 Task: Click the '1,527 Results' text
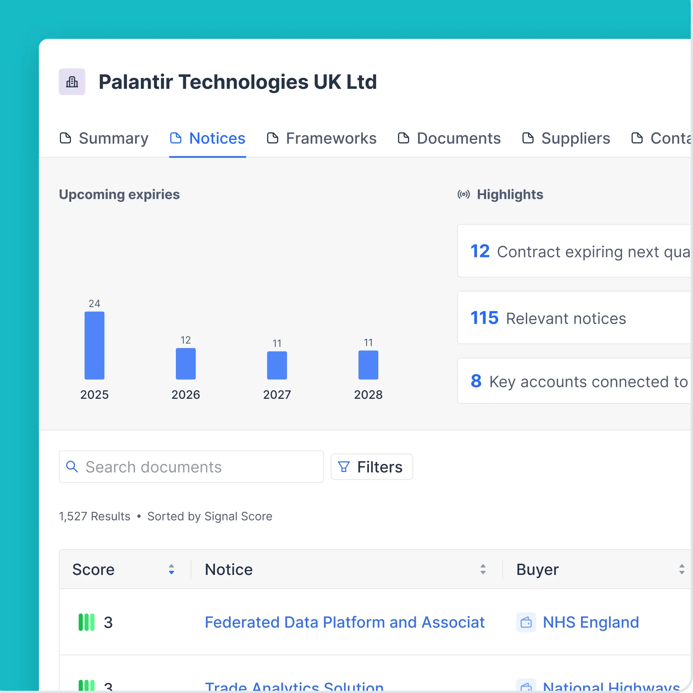(x=95, y=516)
